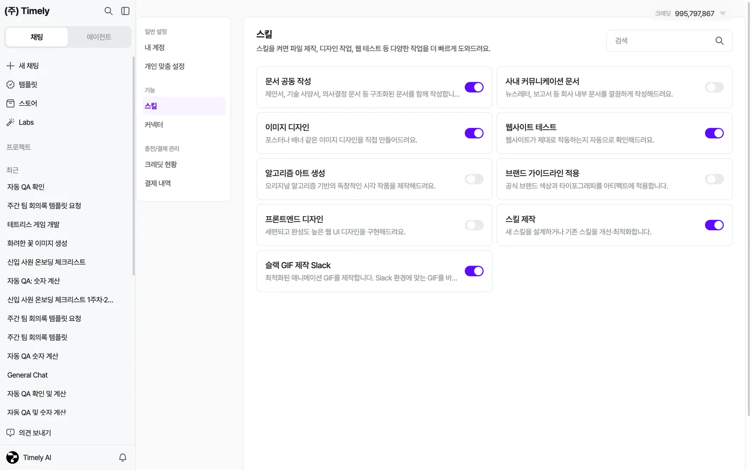Switch to the 에이전트 tab

(x=99, y=37)
